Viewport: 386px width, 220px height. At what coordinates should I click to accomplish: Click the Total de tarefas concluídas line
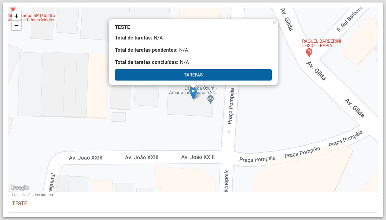coord(152,62)
